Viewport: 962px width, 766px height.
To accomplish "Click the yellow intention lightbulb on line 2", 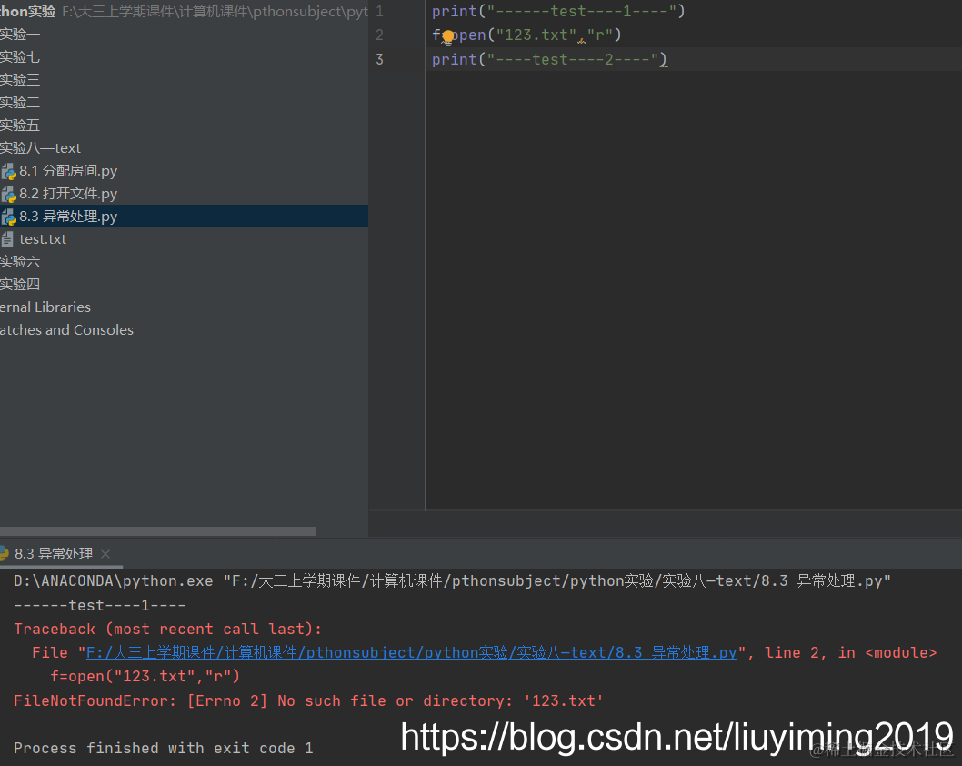I will [448, 36].
